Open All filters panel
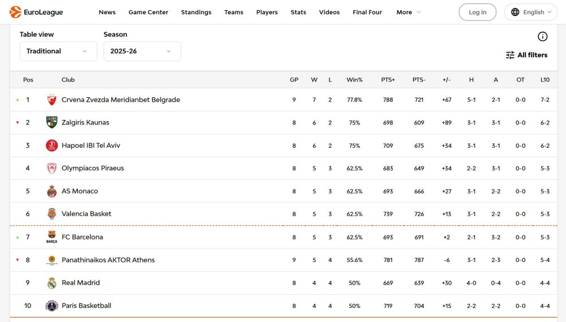Image resolution: width=566 pixels, height=322 pixels. [x=526, y=55]
